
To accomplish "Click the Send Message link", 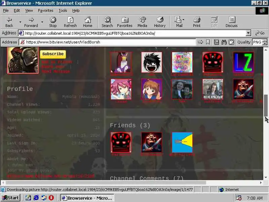I will click(56, 71).
